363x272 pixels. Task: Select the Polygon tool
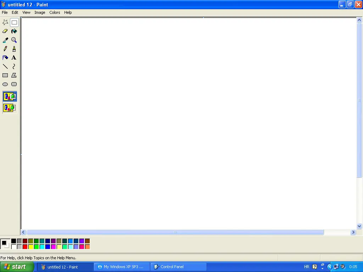(14, 75)
